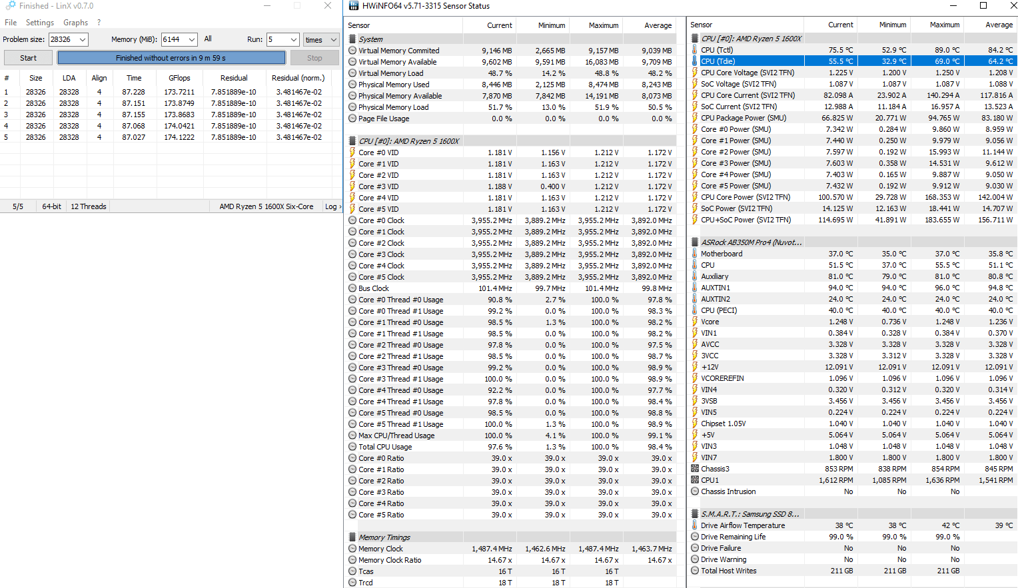The width and height of the screenshot is (1018, 588).
Task: Click the Residual (norm.) column header
Action: tap(298, 78)
